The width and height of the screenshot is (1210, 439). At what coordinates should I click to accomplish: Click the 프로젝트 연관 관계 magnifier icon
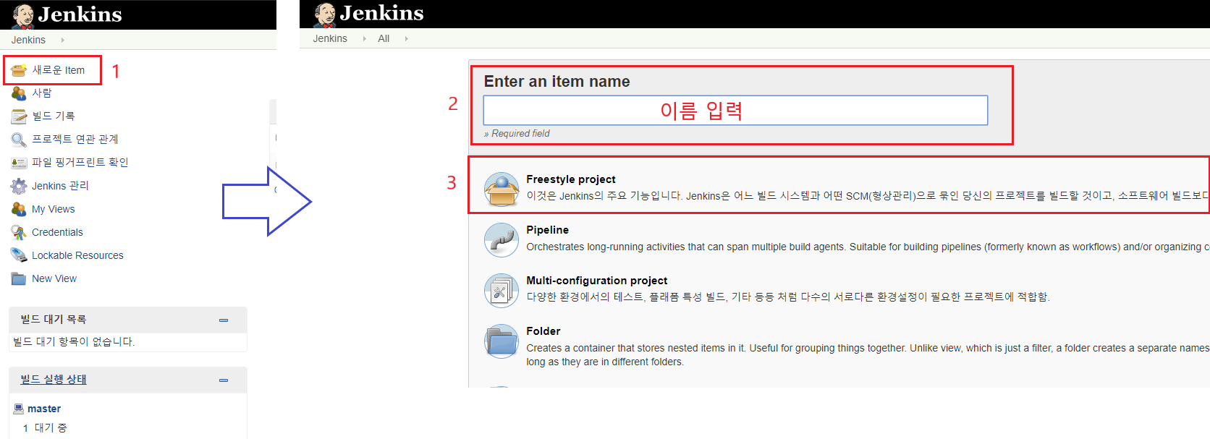(x=19, y=140)
